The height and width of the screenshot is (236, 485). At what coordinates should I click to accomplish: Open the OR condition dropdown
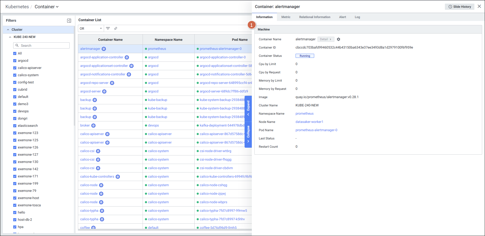(91, 28)
